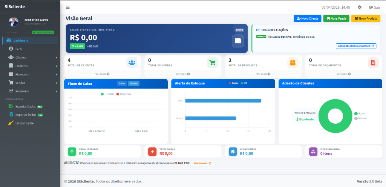The image size is (386, 187).
Task: Click the Financeiro wallet icon in sidebar
Action: click(x=11, y=74)
